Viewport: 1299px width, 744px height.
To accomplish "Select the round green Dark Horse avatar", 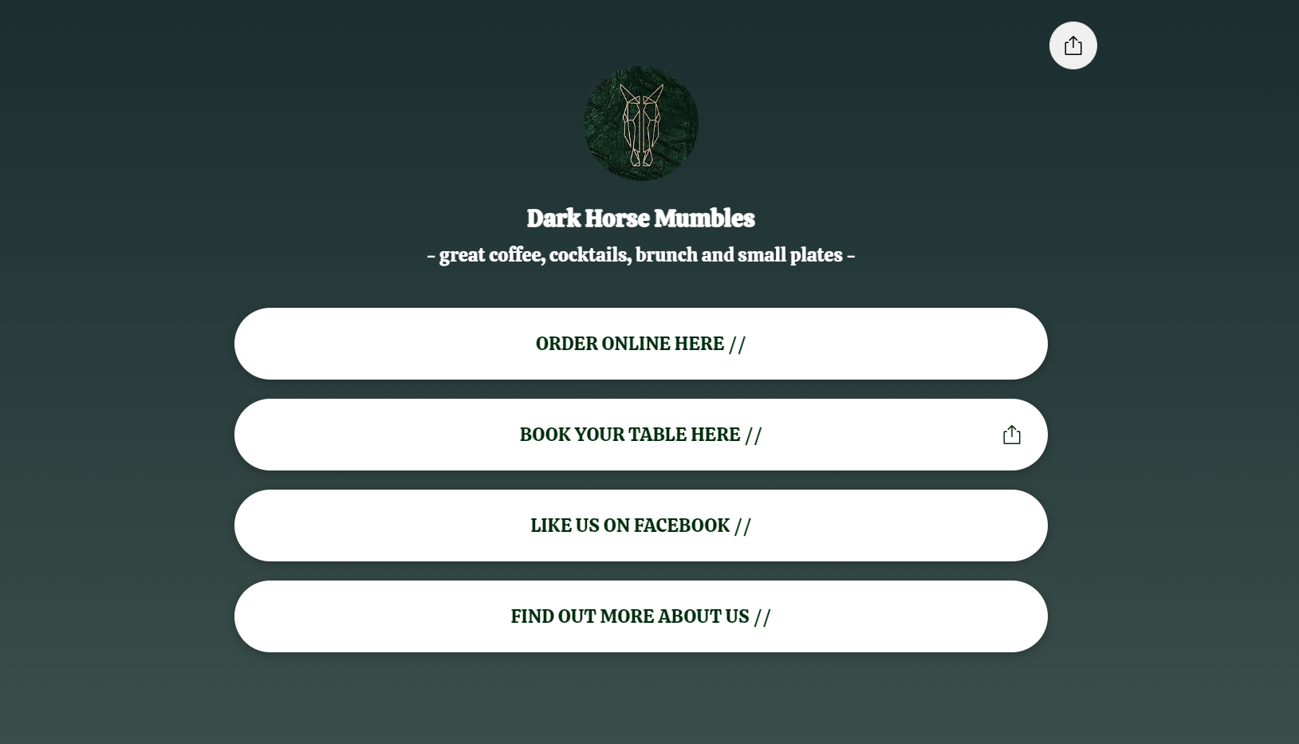I will pyautogui.click(x=641, y=124).
